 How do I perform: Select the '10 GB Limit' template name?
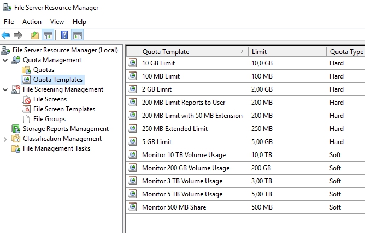pyautogui.click(x=158, y=63)
